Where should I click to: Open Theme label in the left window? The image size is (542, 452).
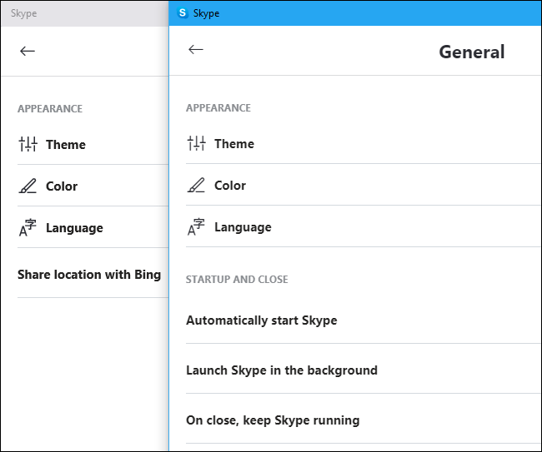[x=66, y=144]
